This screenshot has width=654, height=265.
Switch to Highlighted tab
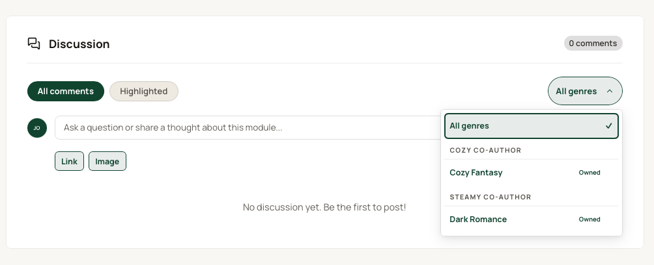point(144,91)
